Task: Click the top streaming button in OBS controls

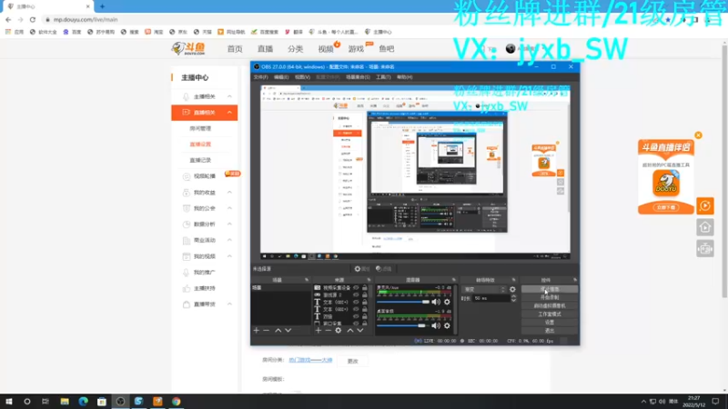Action: [x=550, y=289]
